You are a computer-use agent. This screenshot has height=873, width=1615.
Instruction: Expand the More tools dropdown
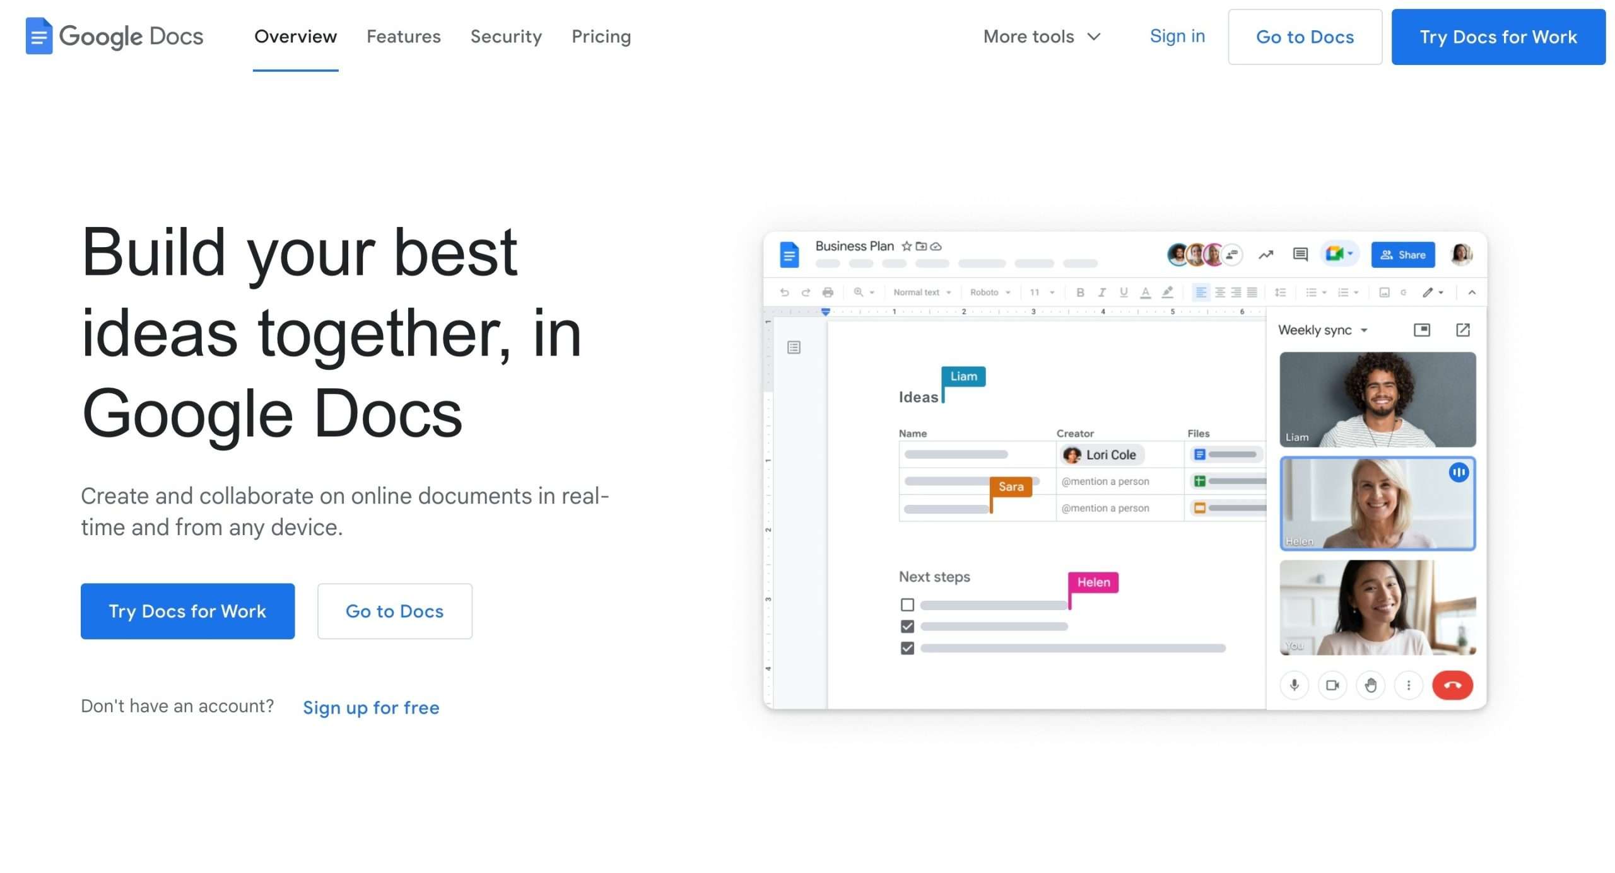pos(1042,37)
